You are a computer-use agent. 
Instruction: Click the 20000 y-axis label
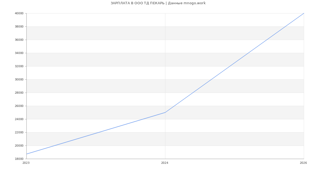click(19, 146)
